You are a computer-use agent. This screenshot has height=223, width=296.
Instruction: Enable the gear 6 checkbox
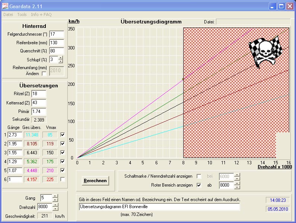pyautogui.click(x=63, y=179)
